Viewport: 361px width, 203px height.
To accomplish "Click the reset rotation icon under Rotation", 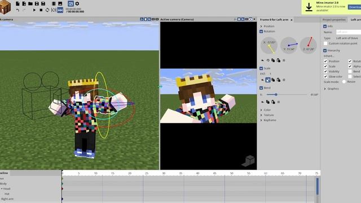I will point(268,60).
